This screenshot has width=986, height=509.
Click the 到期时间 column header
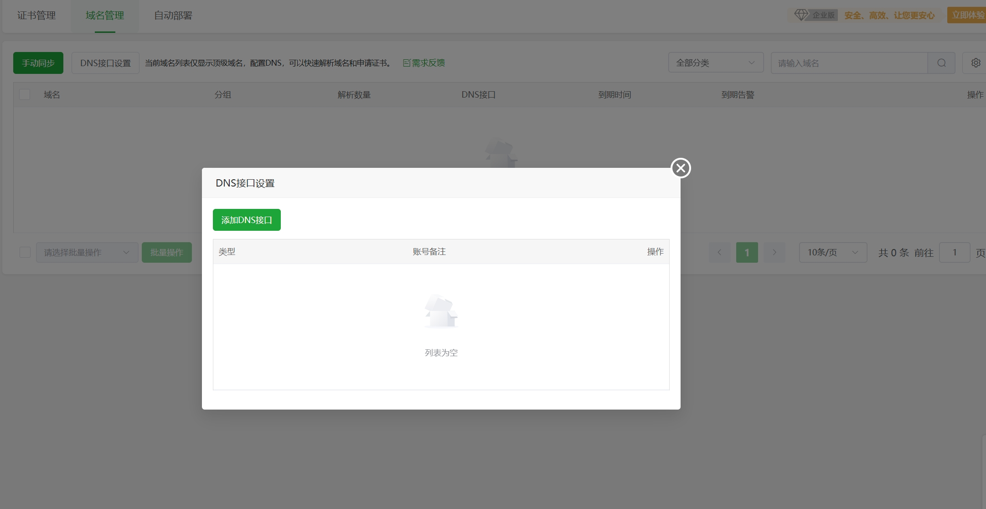point(614,94)
